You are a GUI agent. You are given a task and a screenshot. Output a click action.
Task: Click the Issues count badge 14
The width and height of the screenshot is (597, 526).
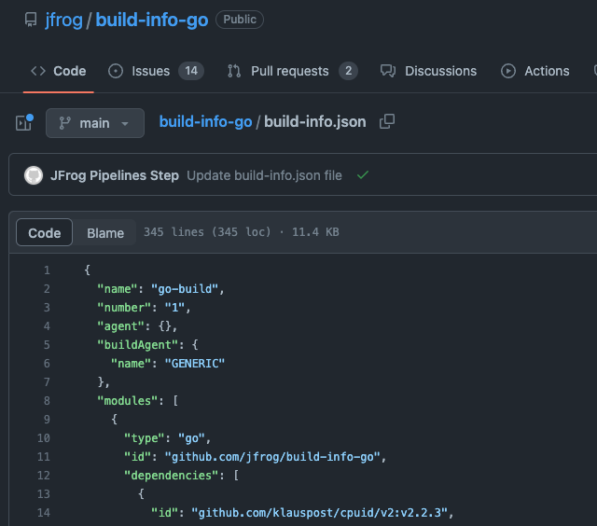pyautogui.click(x=191, y=71)
